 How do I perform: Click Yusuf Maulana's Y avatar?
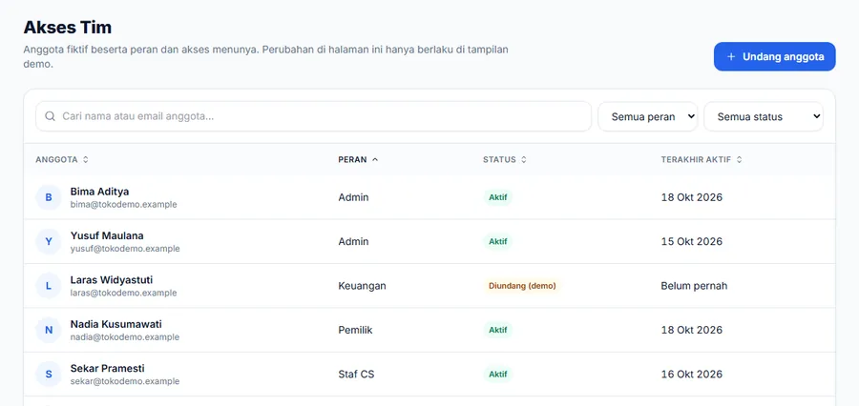49,242
